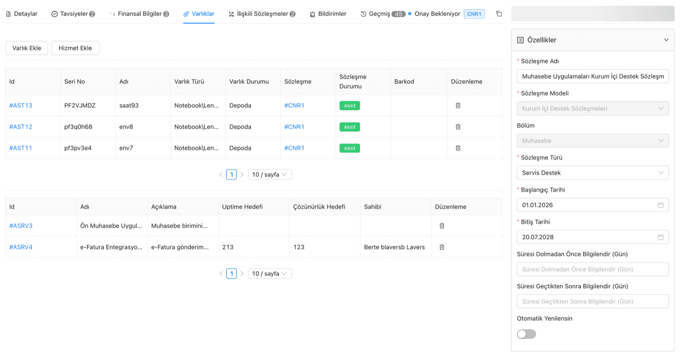The image size is (680, 355).
Task: Go to previous page in assets table pagination
Action: point(221,175)
